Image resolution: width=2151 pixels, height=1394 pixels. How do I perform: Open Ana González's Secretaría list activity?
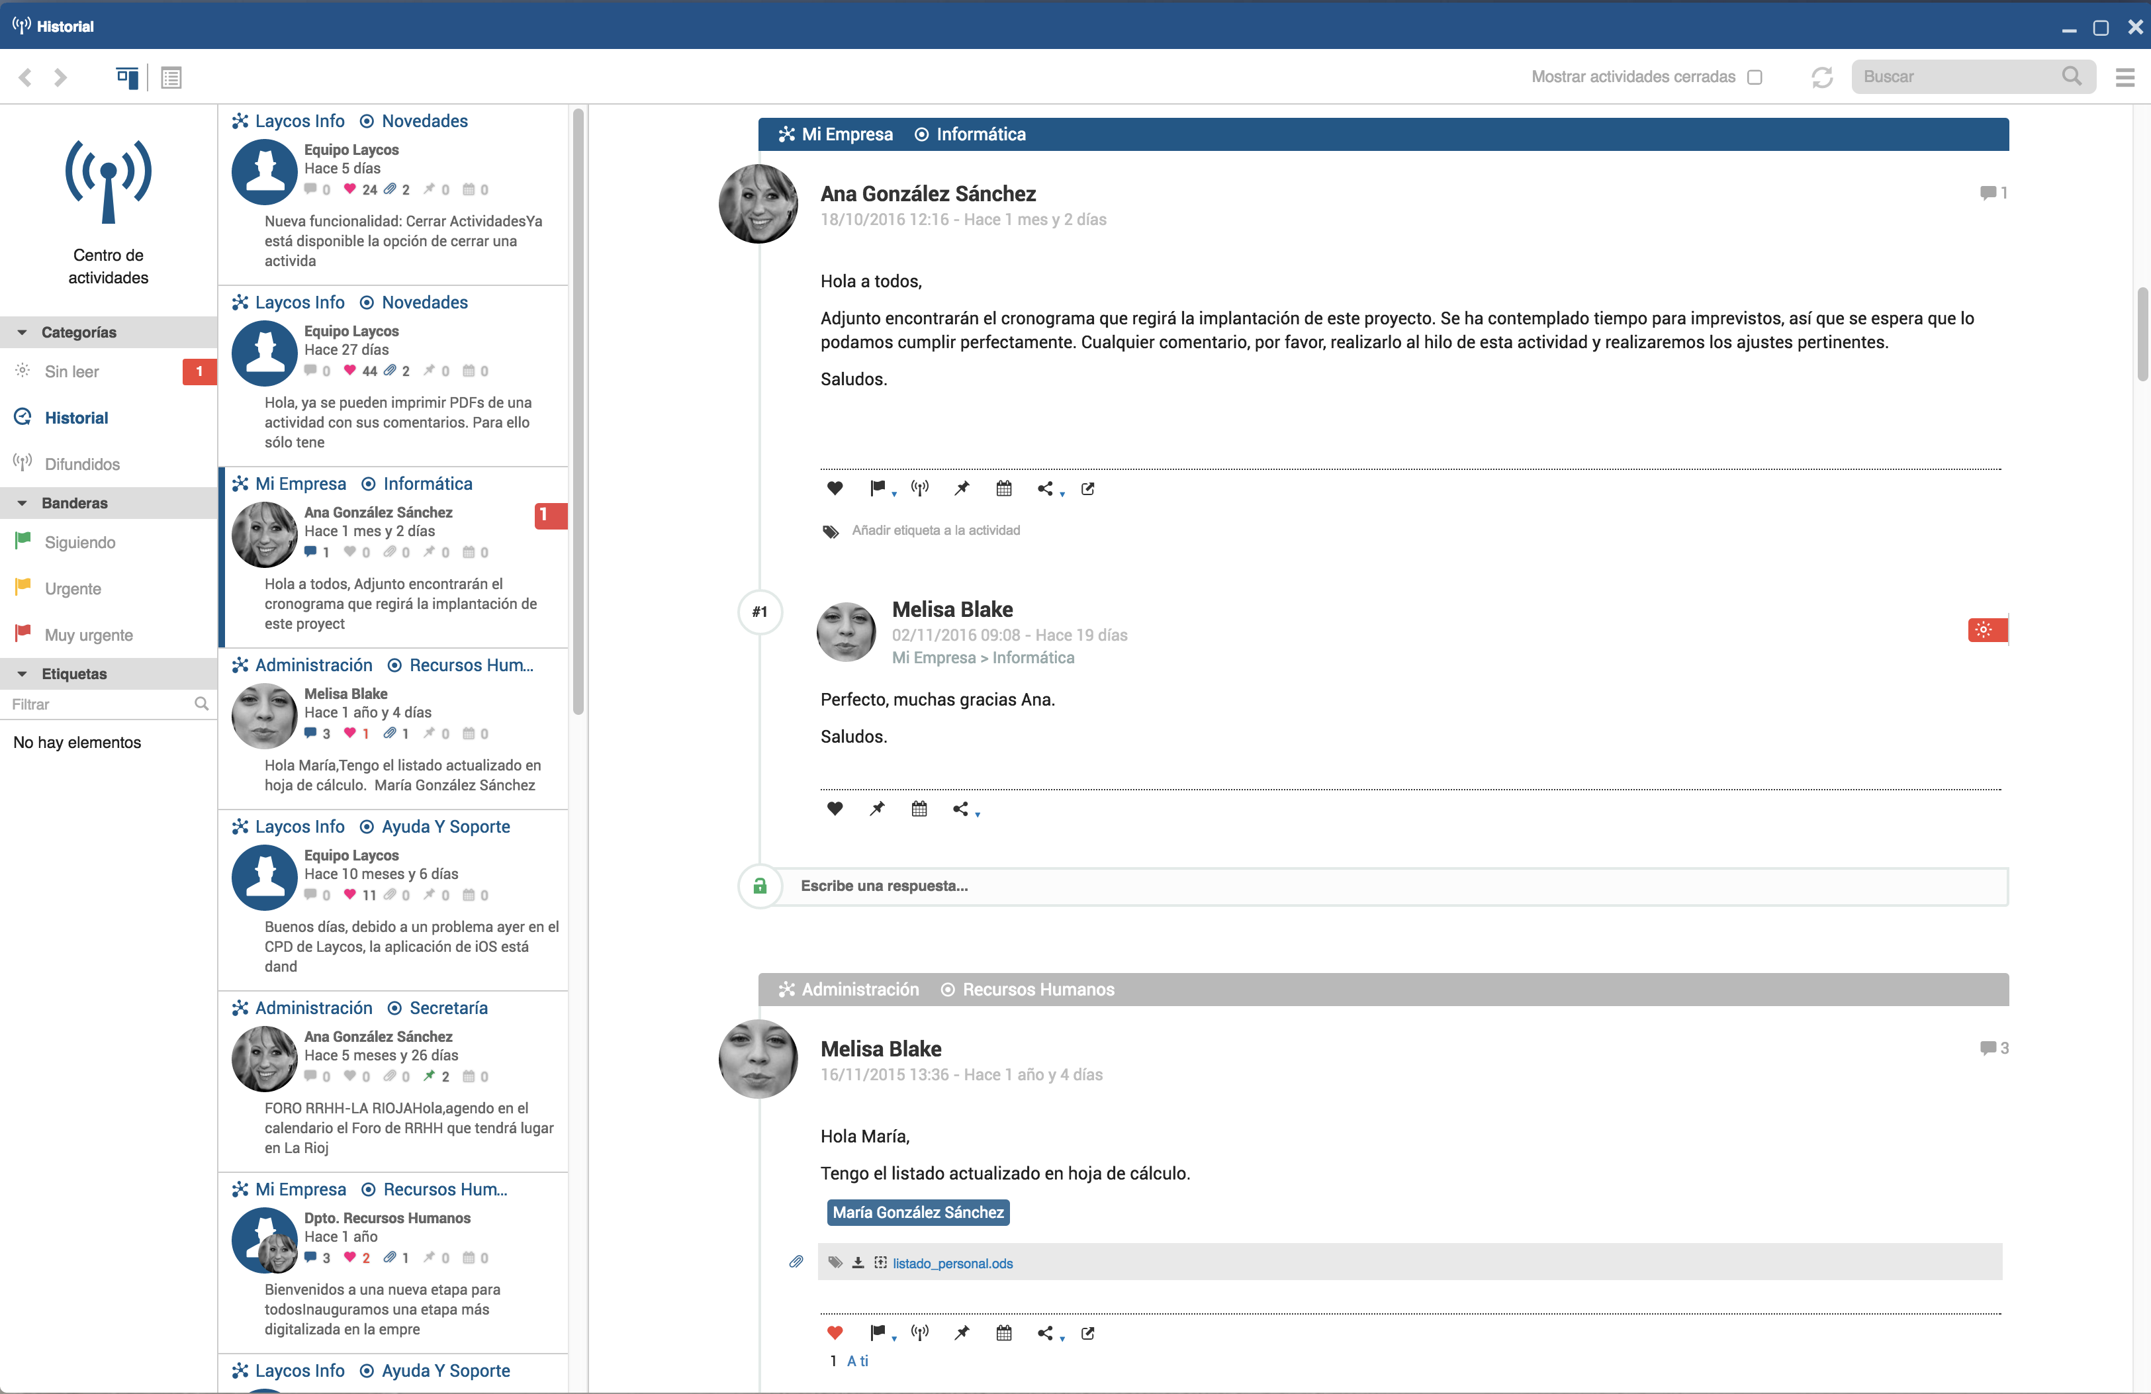point(394,1081)
